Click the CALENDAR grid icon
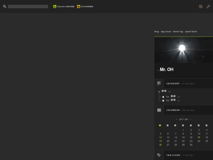213x160 pixels. point(159,110)
